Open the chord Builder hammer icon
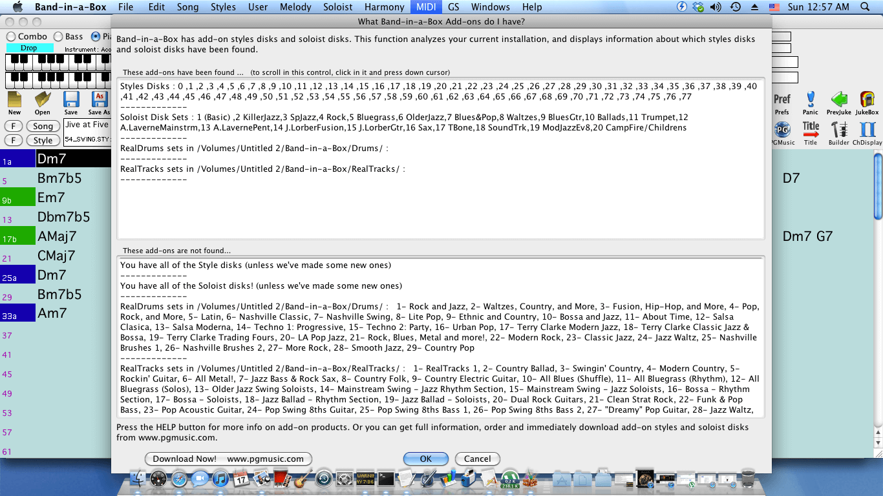 tap(839, 129)
